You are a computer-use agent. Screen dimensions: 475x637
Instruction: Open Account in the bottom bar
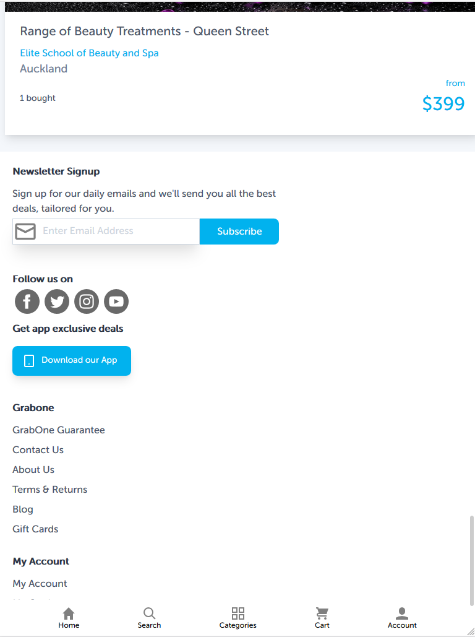point(402,618)
